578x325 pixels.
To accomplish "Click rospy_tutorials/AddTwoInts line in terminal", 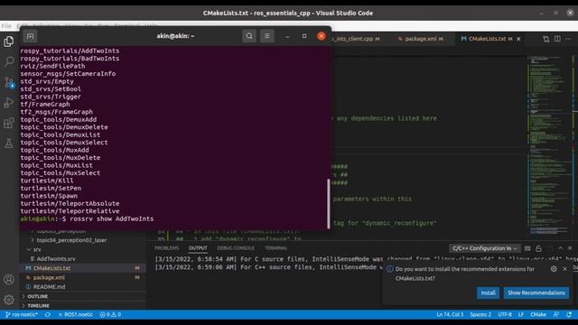I will pyautogui.click(x=70, y=51).
